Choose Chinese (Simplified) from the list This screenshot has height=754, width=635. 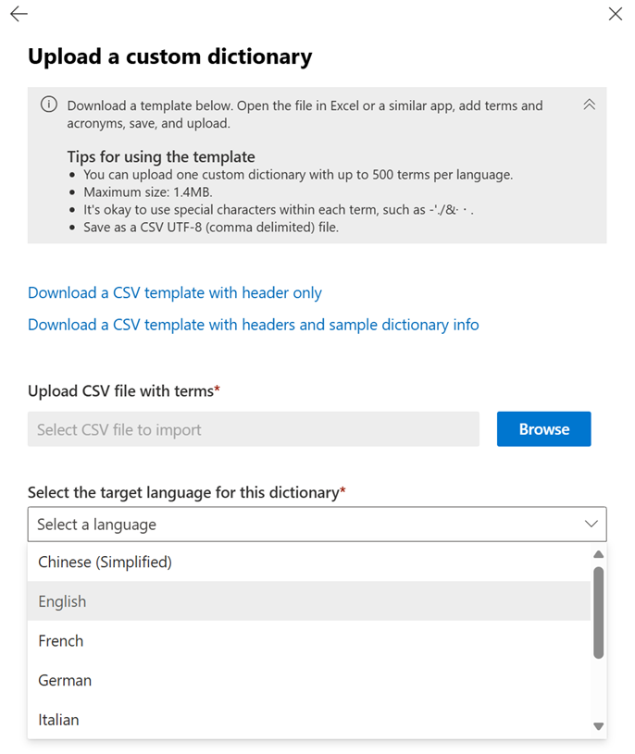105,562
